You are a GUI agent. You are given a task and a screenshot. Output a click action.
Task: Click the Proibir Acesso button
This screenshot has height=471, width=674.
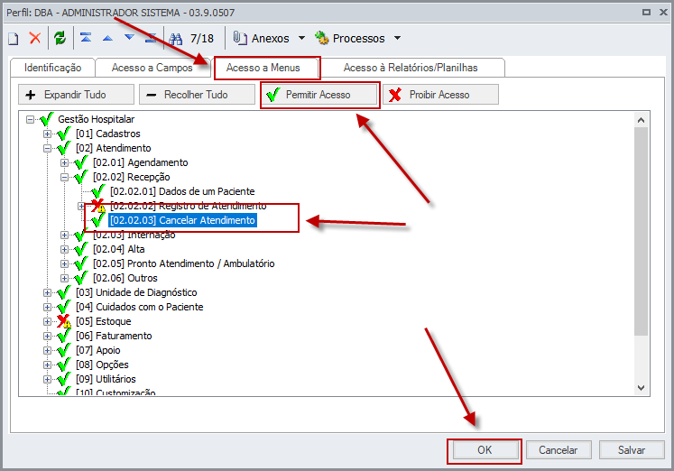440,95
